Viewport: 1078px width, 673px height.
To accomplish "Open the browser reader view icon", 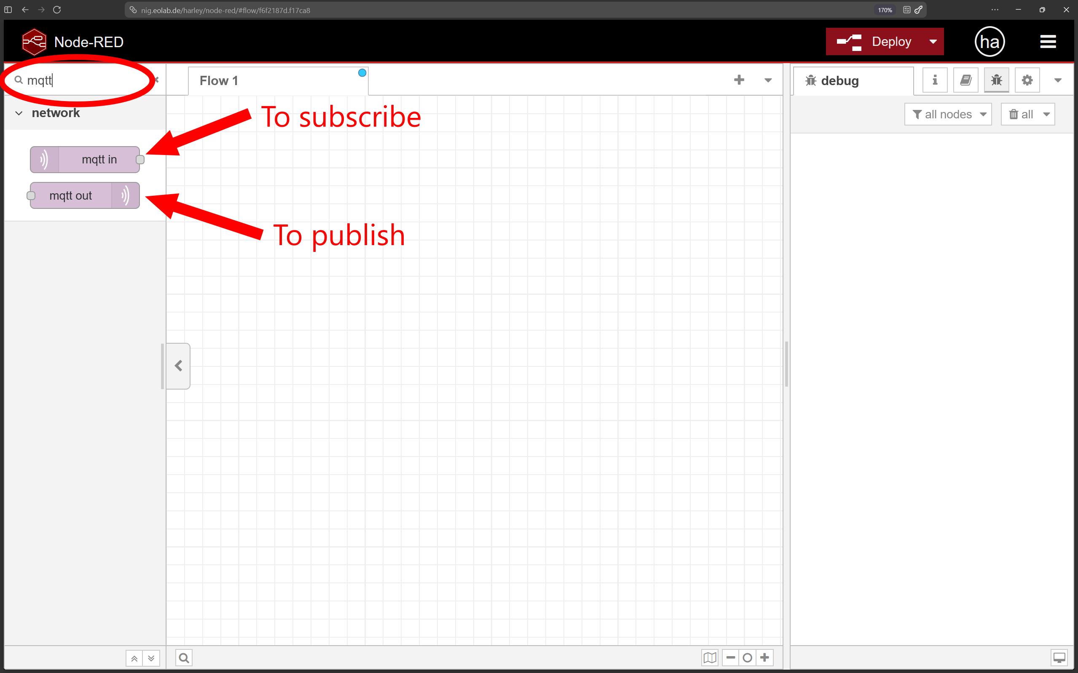I will (906, 10).
